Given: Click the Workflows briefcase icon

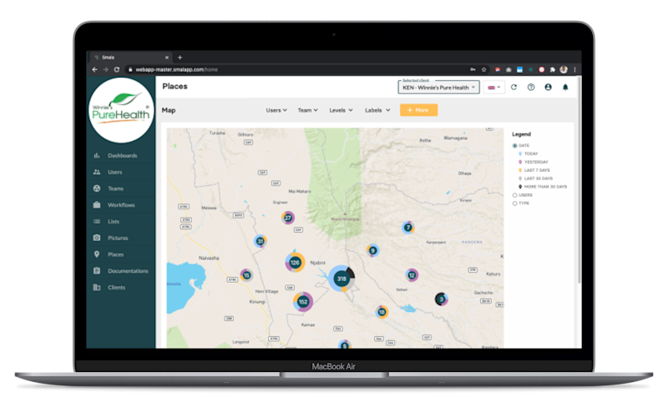Looking at the screenshot, I should point(97,204).
